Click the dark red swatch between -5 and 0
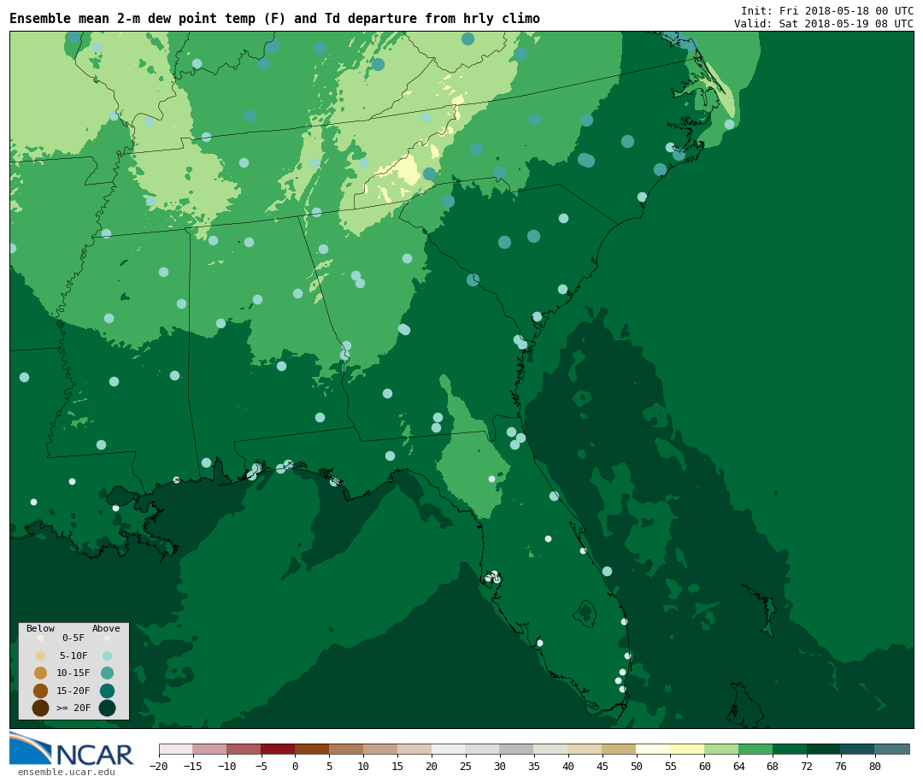The height and width of the screenshot is (782, 923). 278,749
